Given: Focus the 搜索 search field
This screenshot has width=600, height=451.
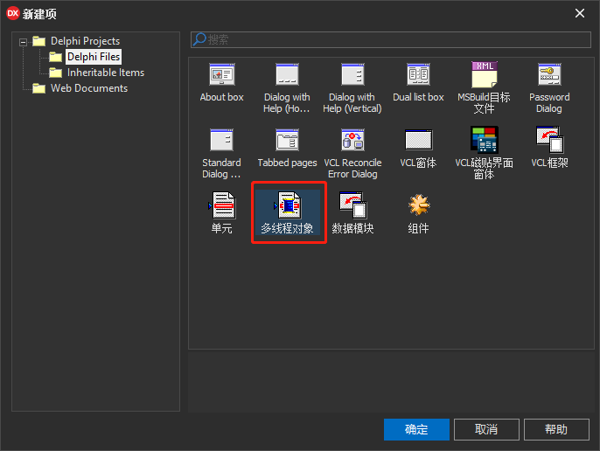Looking at the screenshot, I should tap(391, 40).
